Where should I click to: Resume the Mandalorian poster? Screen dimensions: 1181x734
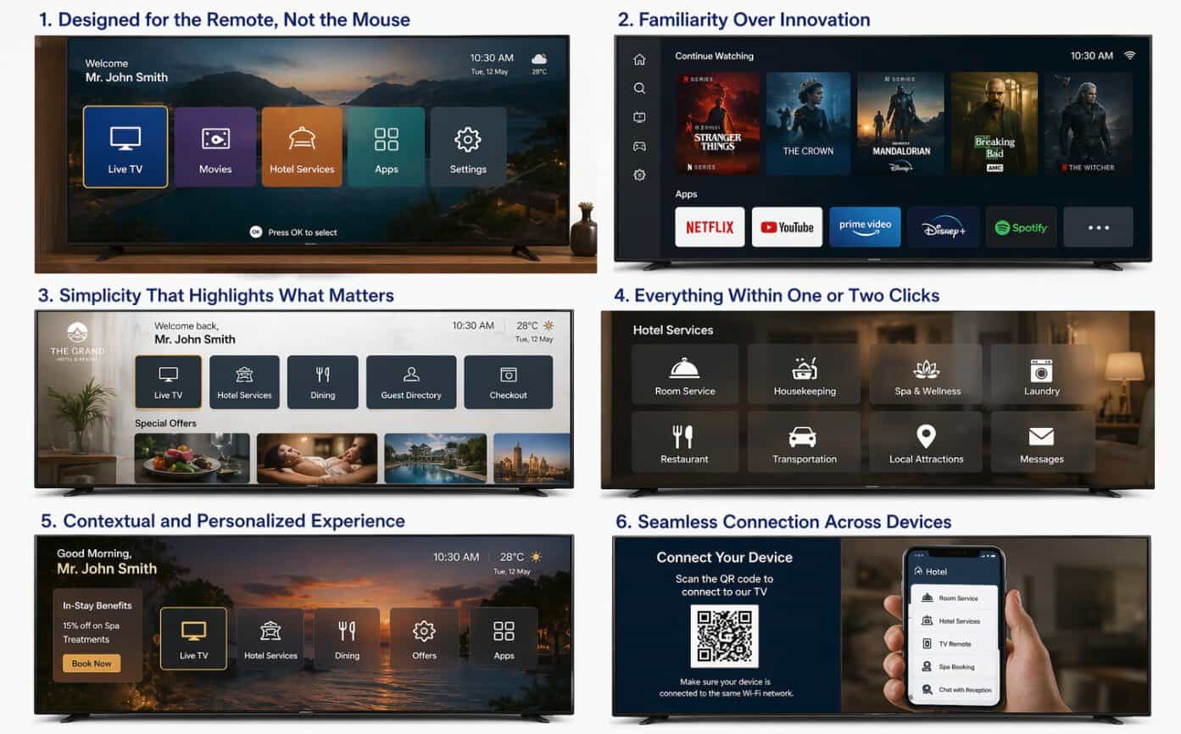(x=900, y=123)
